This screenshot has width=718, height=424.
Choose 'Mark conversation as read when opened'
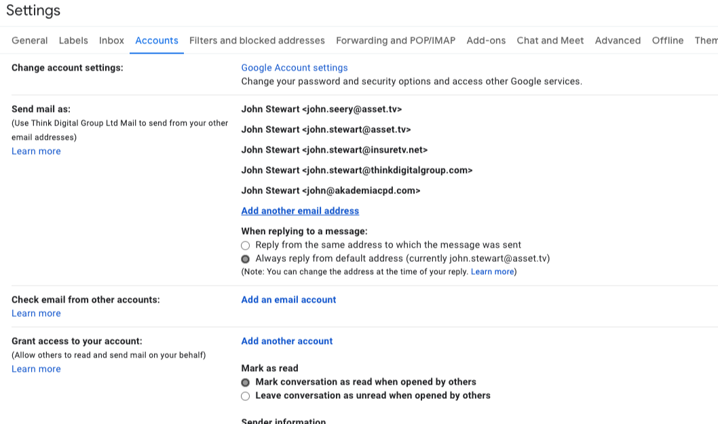click(x=246, y=383)
